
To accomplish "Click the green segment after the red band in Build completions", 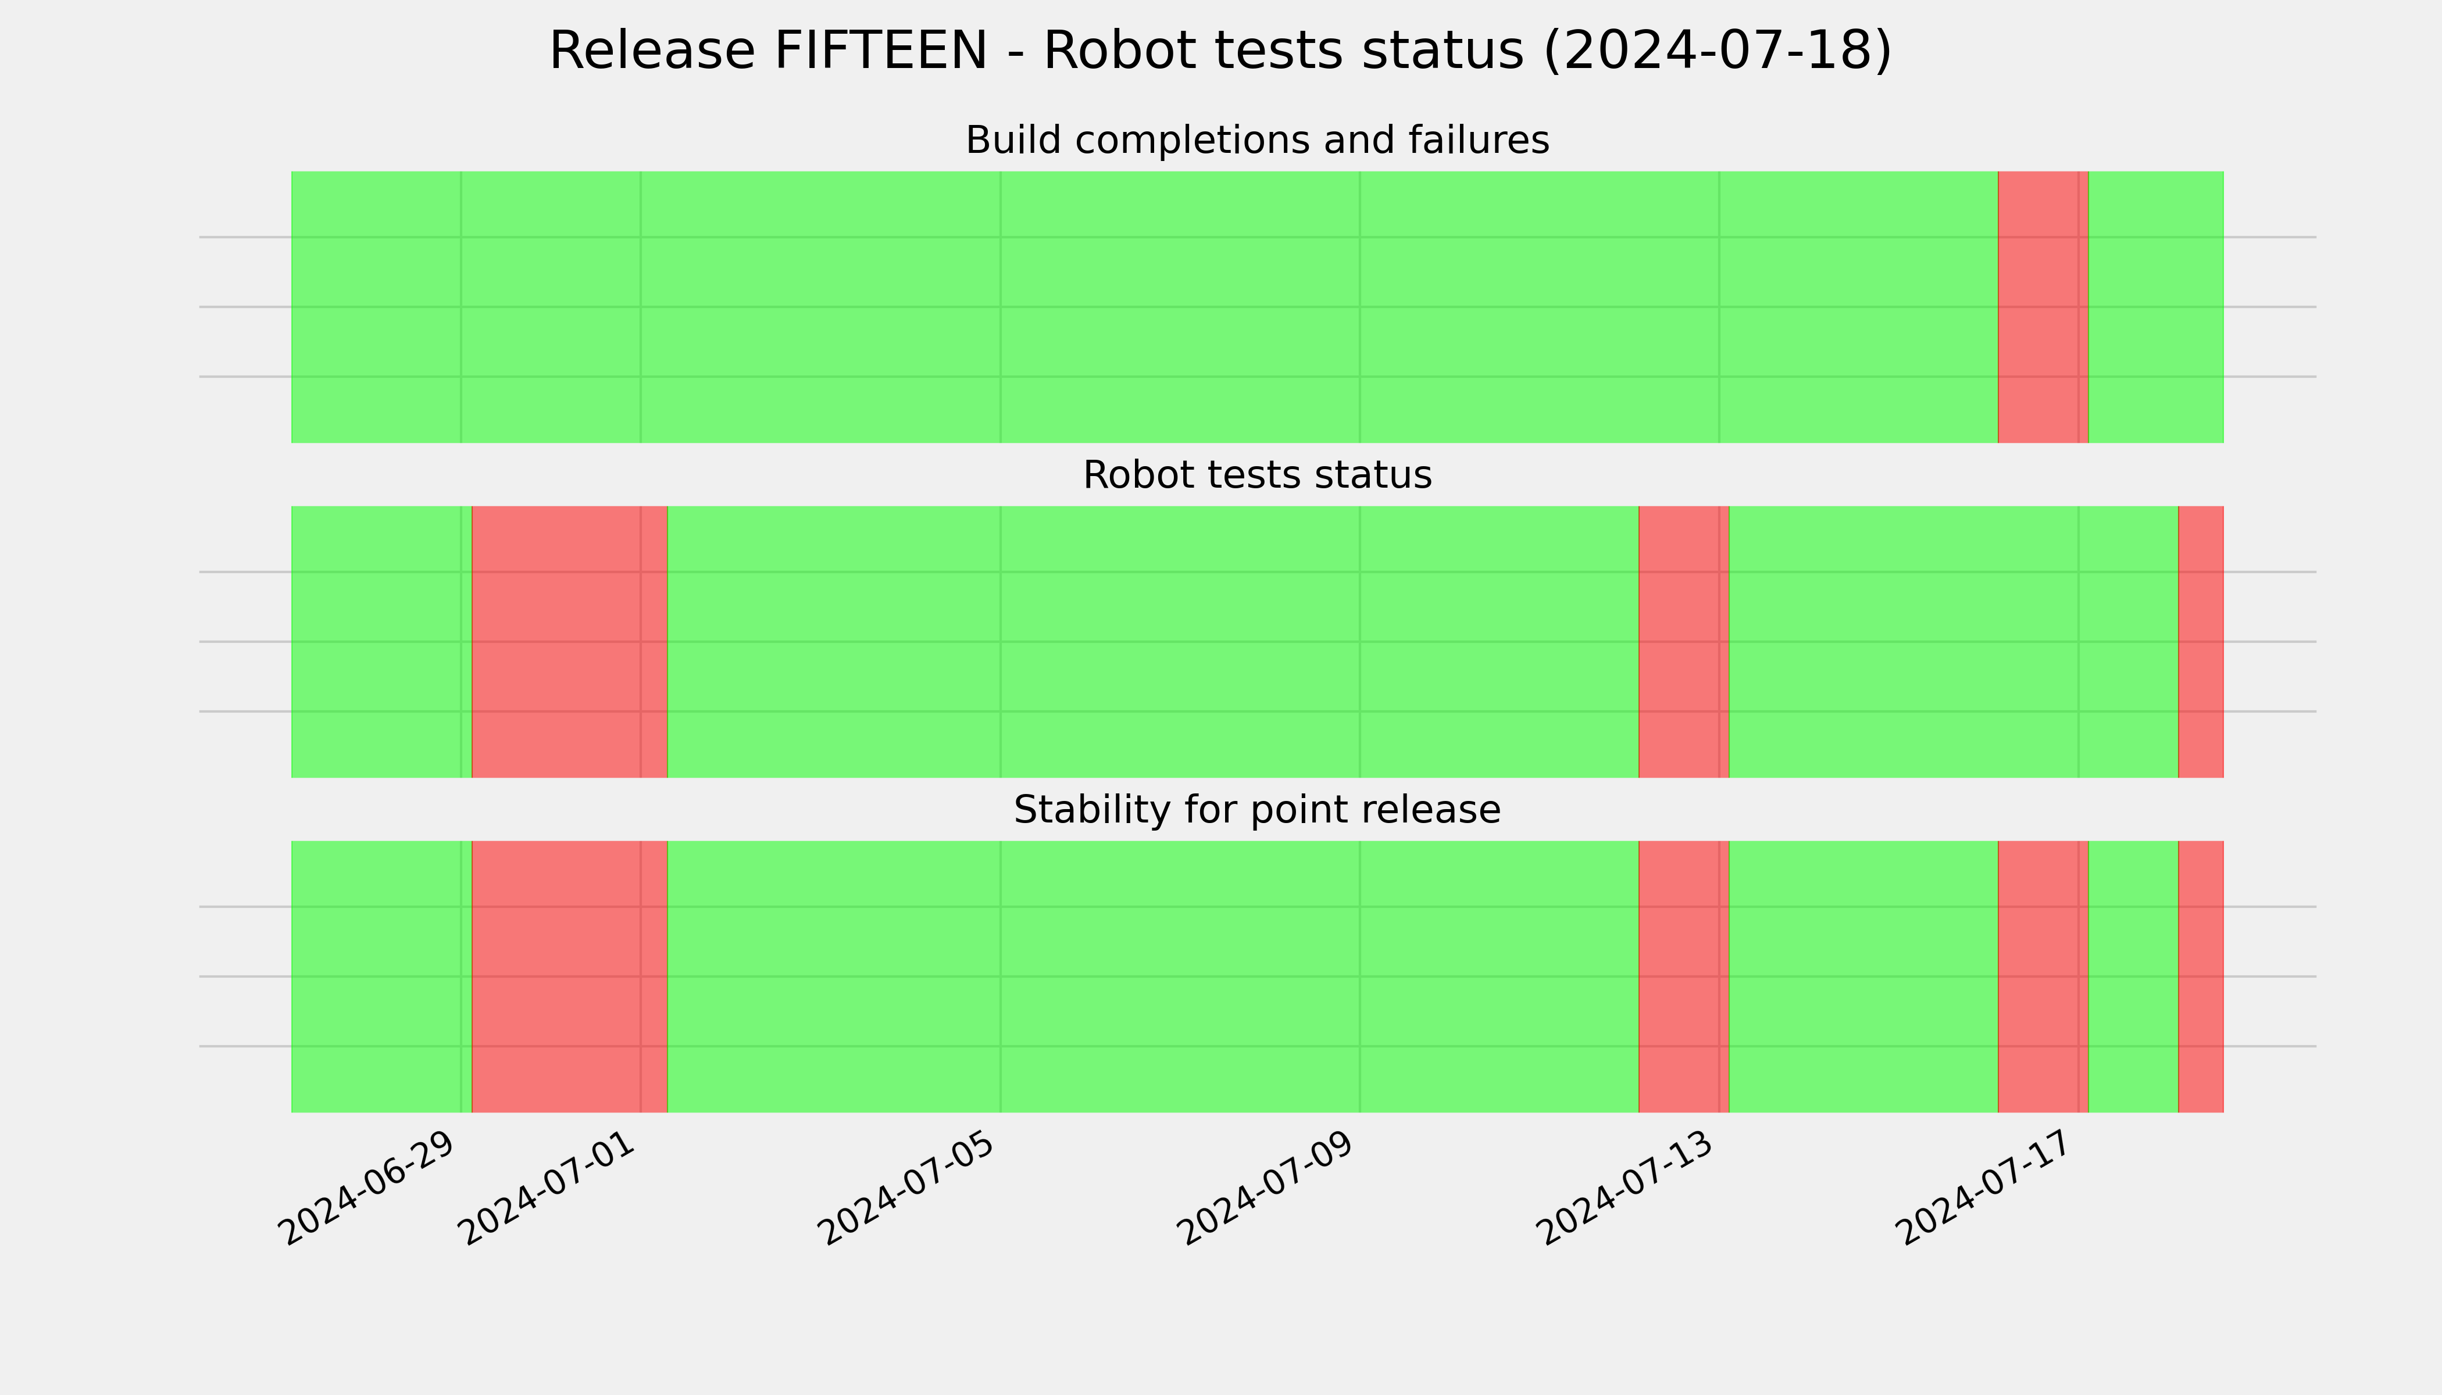I will click(2155, 306).
